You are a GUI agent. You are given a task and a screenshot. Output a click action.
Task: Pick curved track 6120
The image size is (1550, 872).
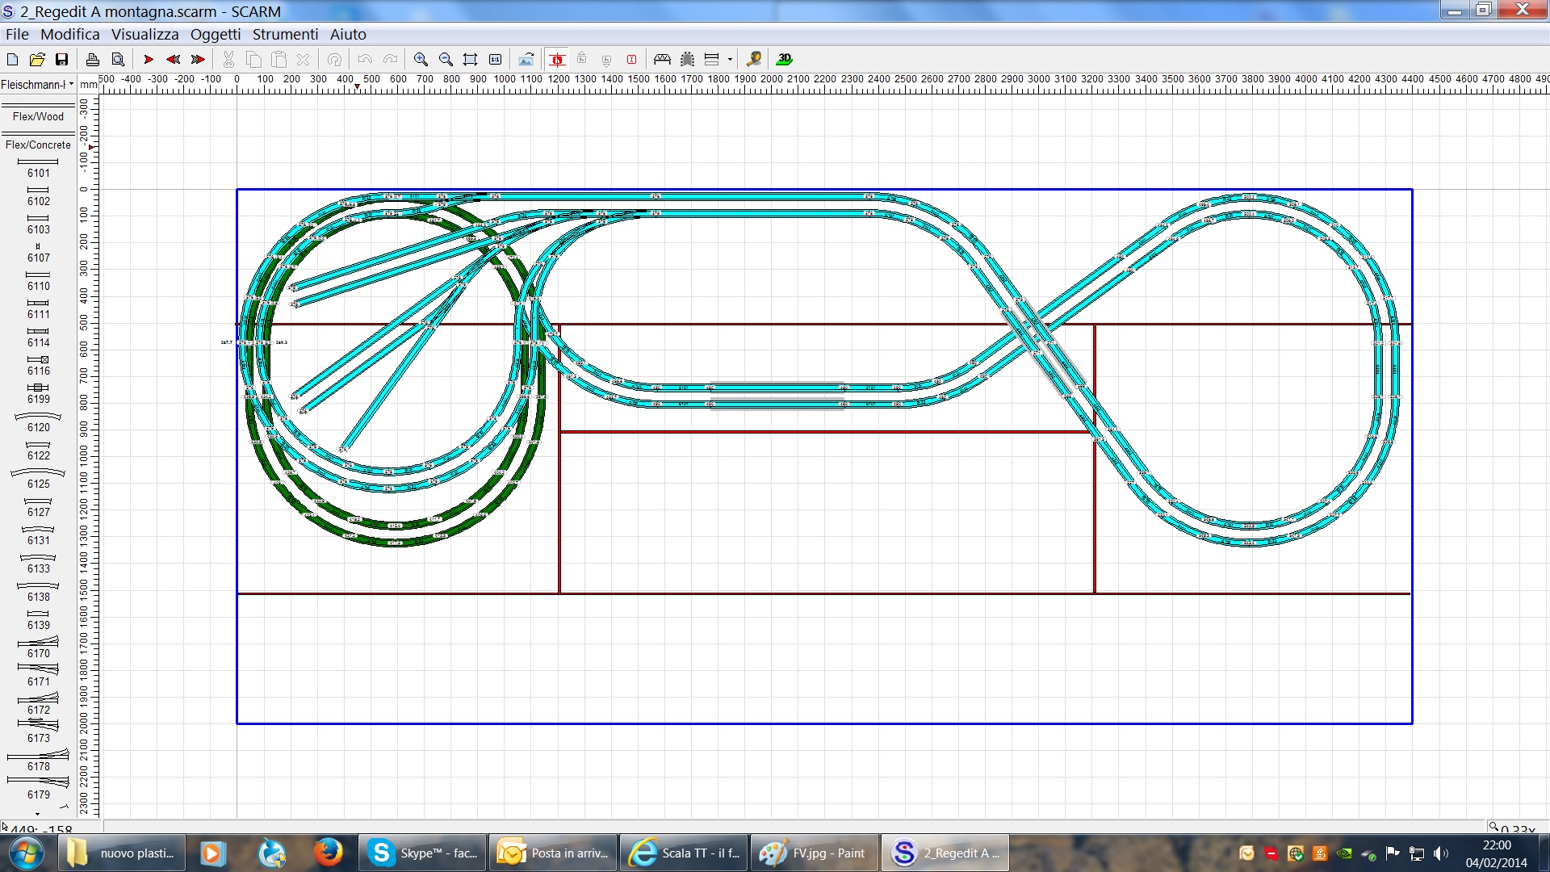coord(38,422)
